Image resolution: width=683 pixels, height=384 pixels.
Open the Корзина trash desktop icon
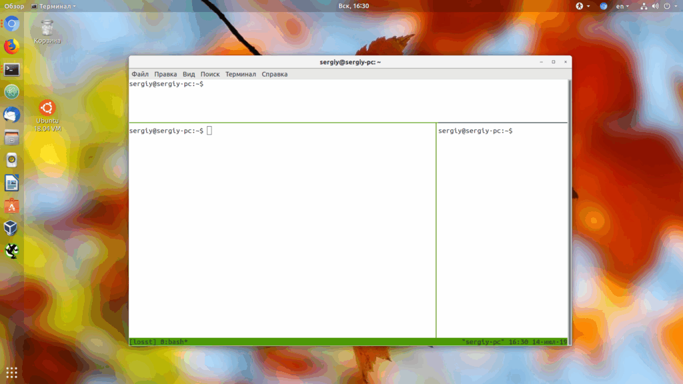click(x=47, y=32)
